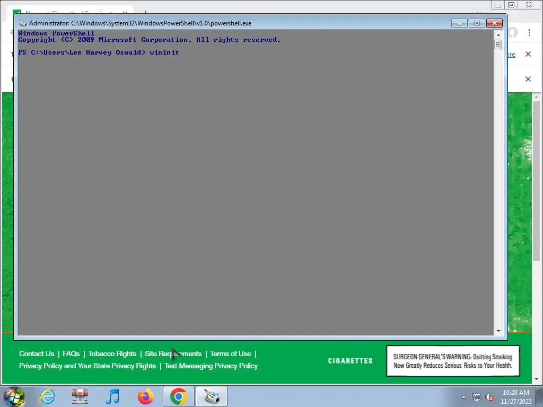This screenshot has width=543, height=407.
Task: Open the Windows Start menu orb
Action: coord(14,396)
